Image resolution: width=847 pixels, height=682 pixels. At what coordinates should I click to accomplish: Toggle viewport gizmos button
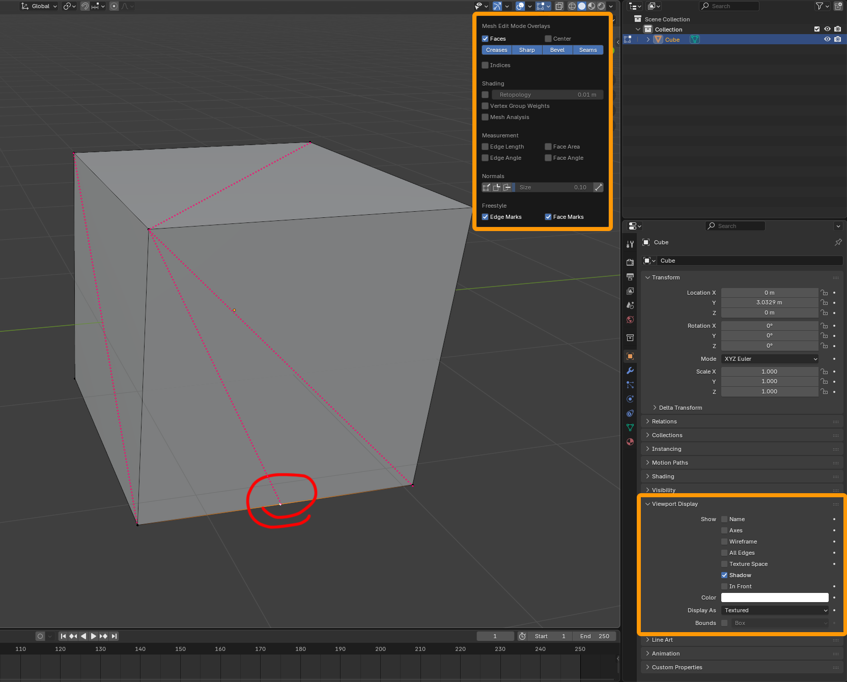pyautogui.click(x=497, y=6)
